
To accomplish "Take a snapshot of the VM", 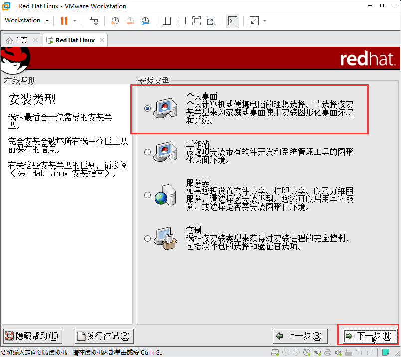I will (x=115, y=21).
